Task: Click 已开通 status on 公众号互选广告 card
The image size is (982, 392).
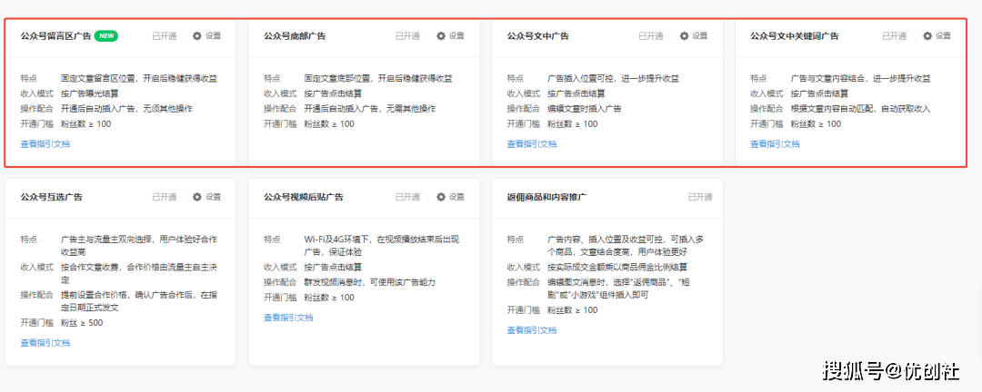Action: pyautogui.click(x=165, y=197)
